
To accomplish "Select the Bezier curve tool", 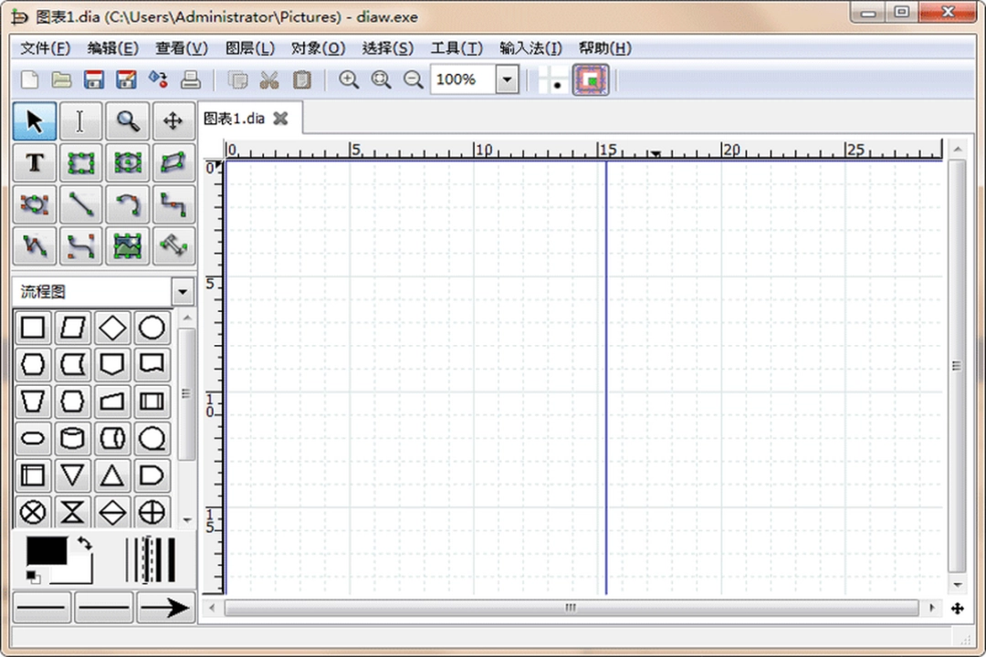I will (x=80, y=246).
